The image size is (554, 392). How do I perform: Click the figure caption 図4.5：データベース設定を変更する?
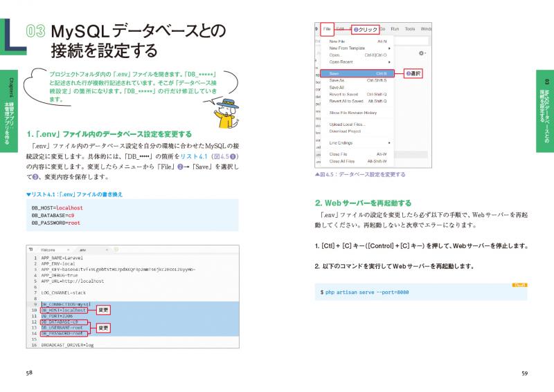pos(360,174)
